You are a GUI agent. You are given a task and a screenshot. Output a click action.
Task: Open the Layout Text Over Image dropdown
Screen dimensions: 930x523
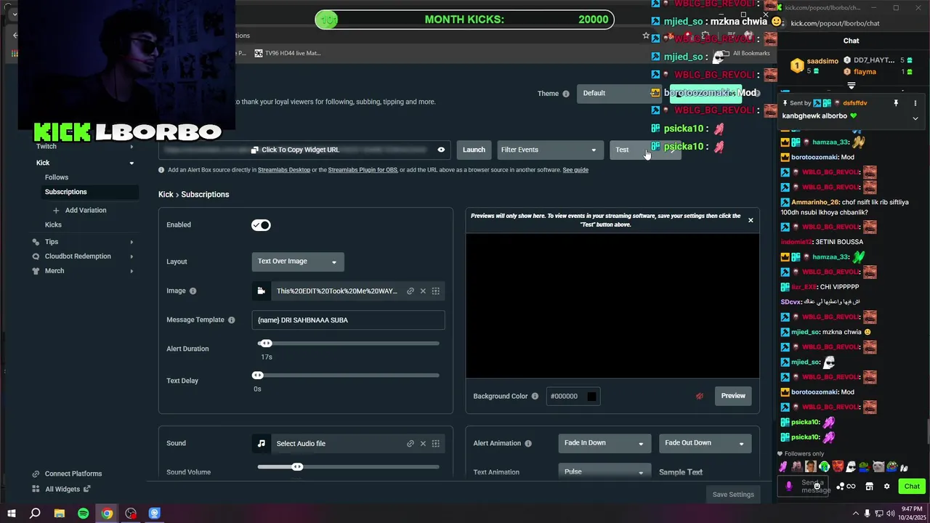point(298,261)
